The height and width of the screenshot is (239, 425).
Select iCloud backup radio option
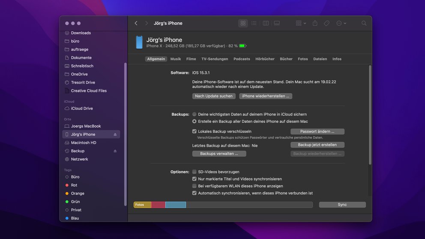pyautogui.click(x=195, y=114)
